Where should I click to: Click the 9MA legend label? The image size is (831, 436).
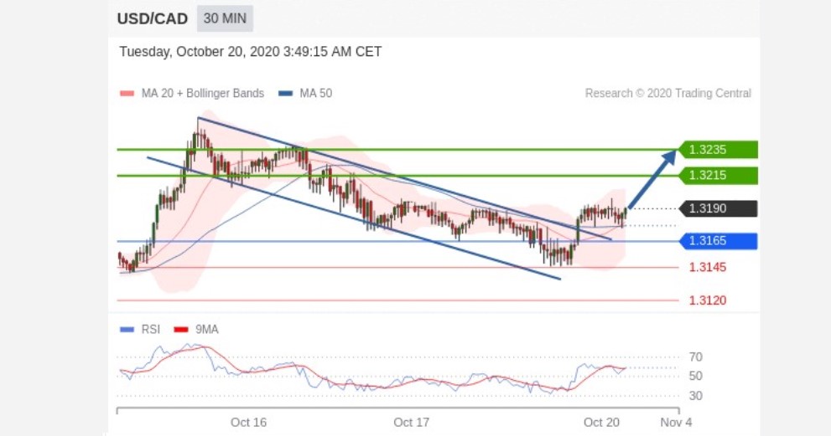coord(206,330)
